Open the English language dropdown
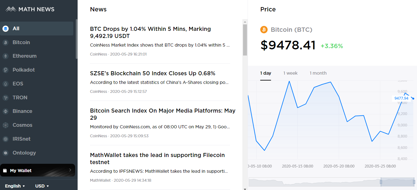The width and height of the screenshot is (417, 190). (x=15, y=186)
